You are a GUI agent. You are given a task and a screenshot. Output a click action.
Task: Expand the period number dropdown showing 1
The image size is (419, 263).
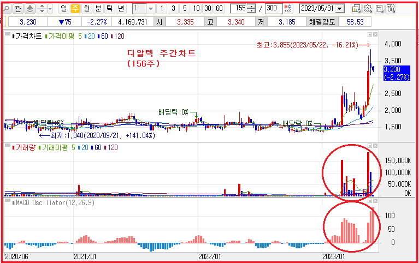(150, 9)
